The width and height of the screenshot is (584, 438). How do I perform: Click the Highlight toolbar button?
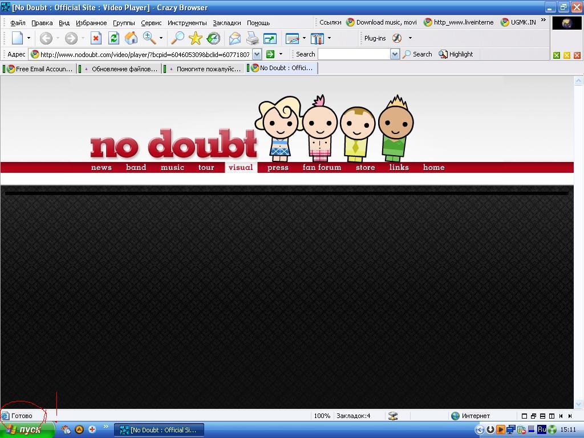coord(456,54)
